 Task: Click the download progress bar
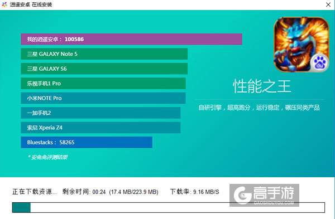tap(169, 207)
